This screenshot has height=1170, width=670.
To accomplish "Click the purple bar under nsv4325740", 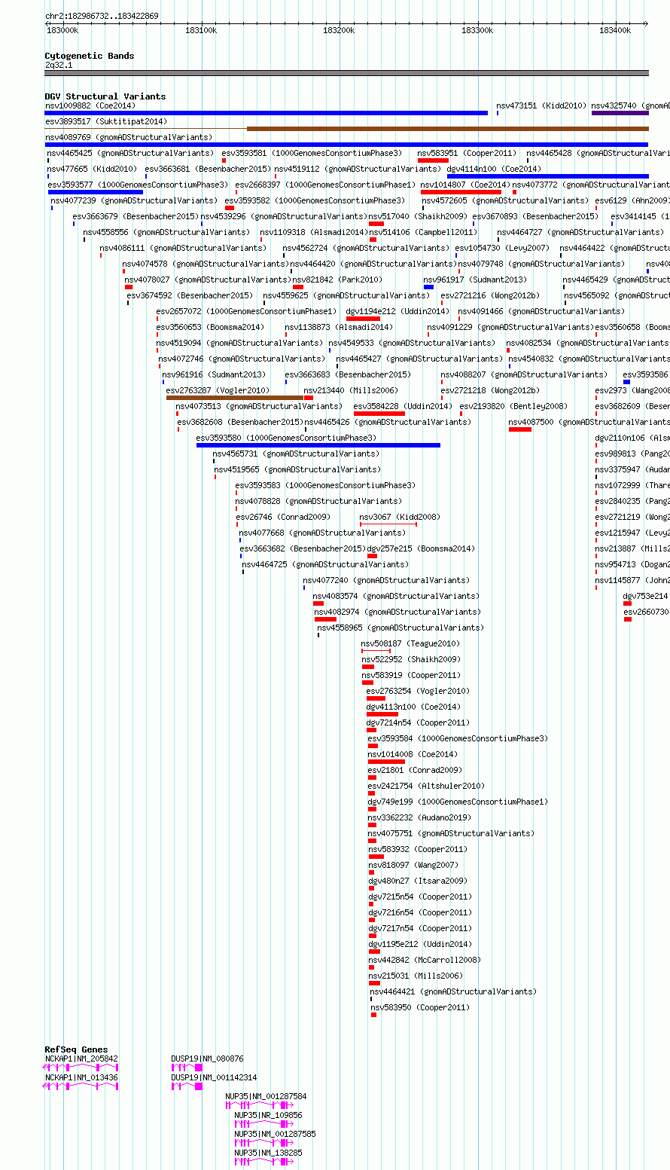I will pyautogui.click(x=620, y=113).
